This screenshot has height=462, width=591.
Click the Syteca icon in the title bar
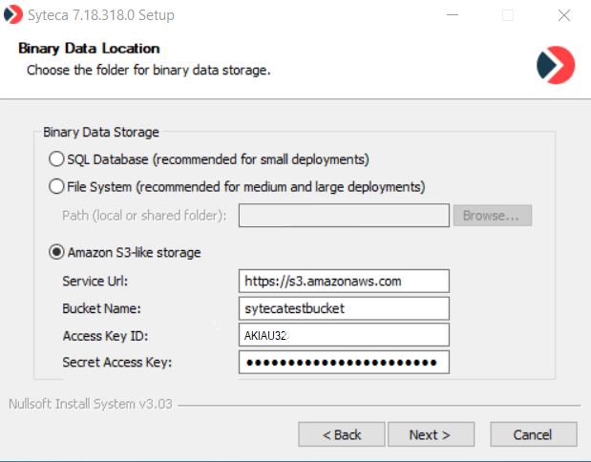(x=13, y=15)
